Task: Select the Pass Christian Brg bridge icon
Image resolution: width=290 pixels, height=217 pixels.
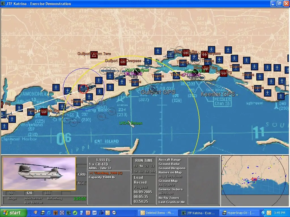Action: [x=44, y=112]
